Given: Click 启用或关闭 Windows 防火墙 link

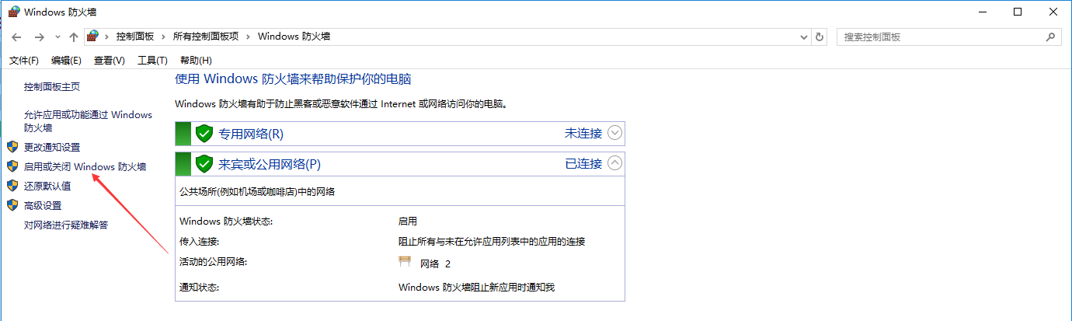Looking at the screenshot, I should coord(85,166).
